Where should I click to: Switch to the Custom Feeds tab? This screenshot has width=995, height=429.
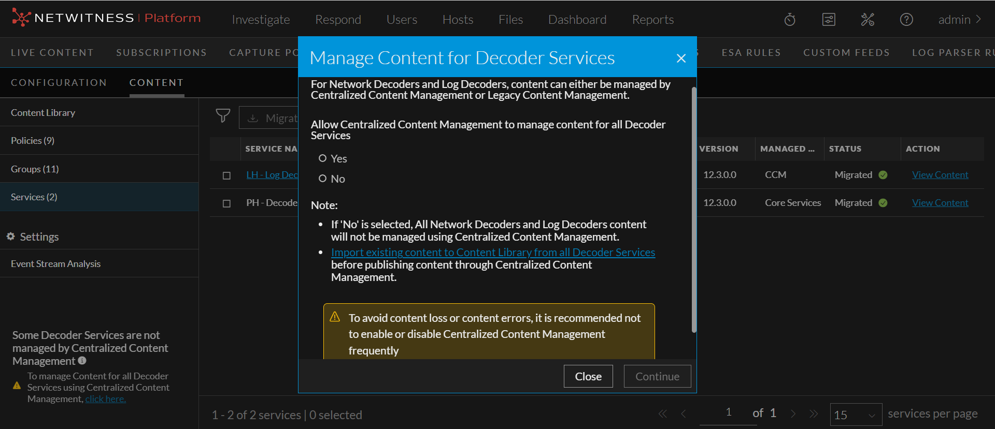pos(846,53)
